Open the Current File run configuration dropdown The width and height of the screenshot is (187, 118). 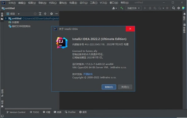click(133, 8)
